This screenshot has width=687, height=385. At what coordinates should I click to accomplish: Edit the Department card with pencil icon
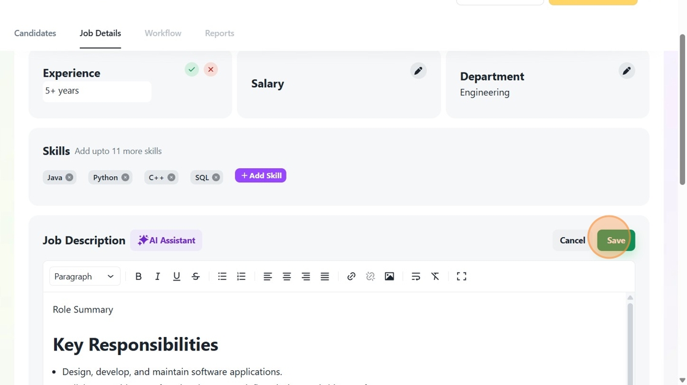(627, 71)
